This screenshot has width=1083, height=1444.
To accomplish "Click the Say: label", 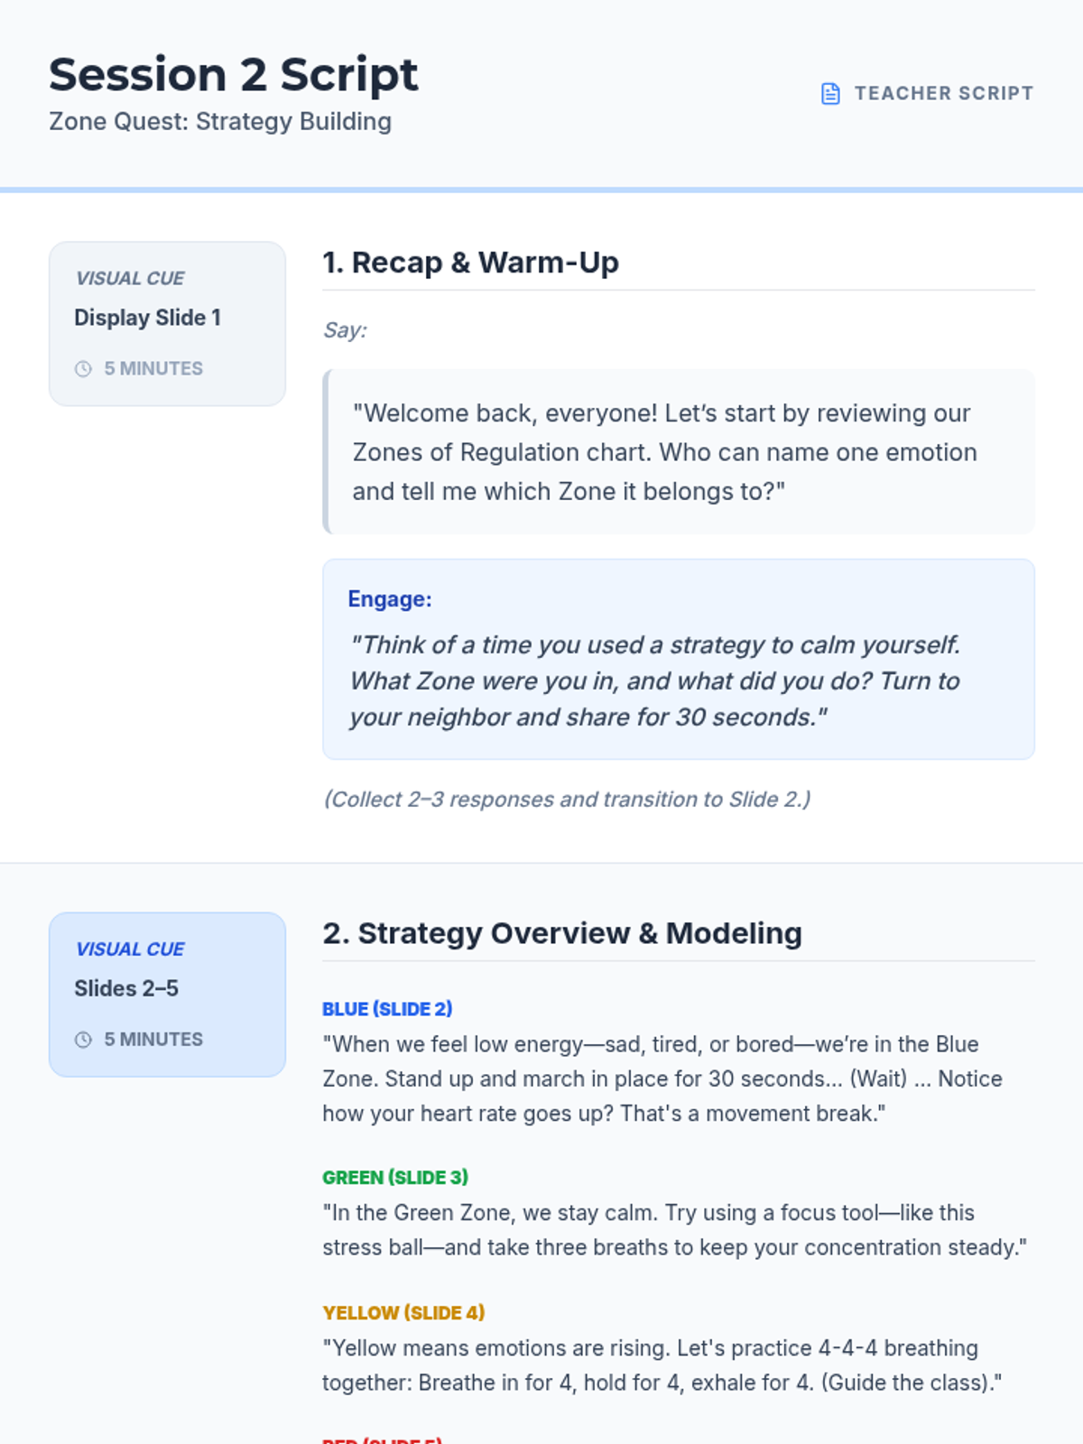I will (x=345, y=330).
